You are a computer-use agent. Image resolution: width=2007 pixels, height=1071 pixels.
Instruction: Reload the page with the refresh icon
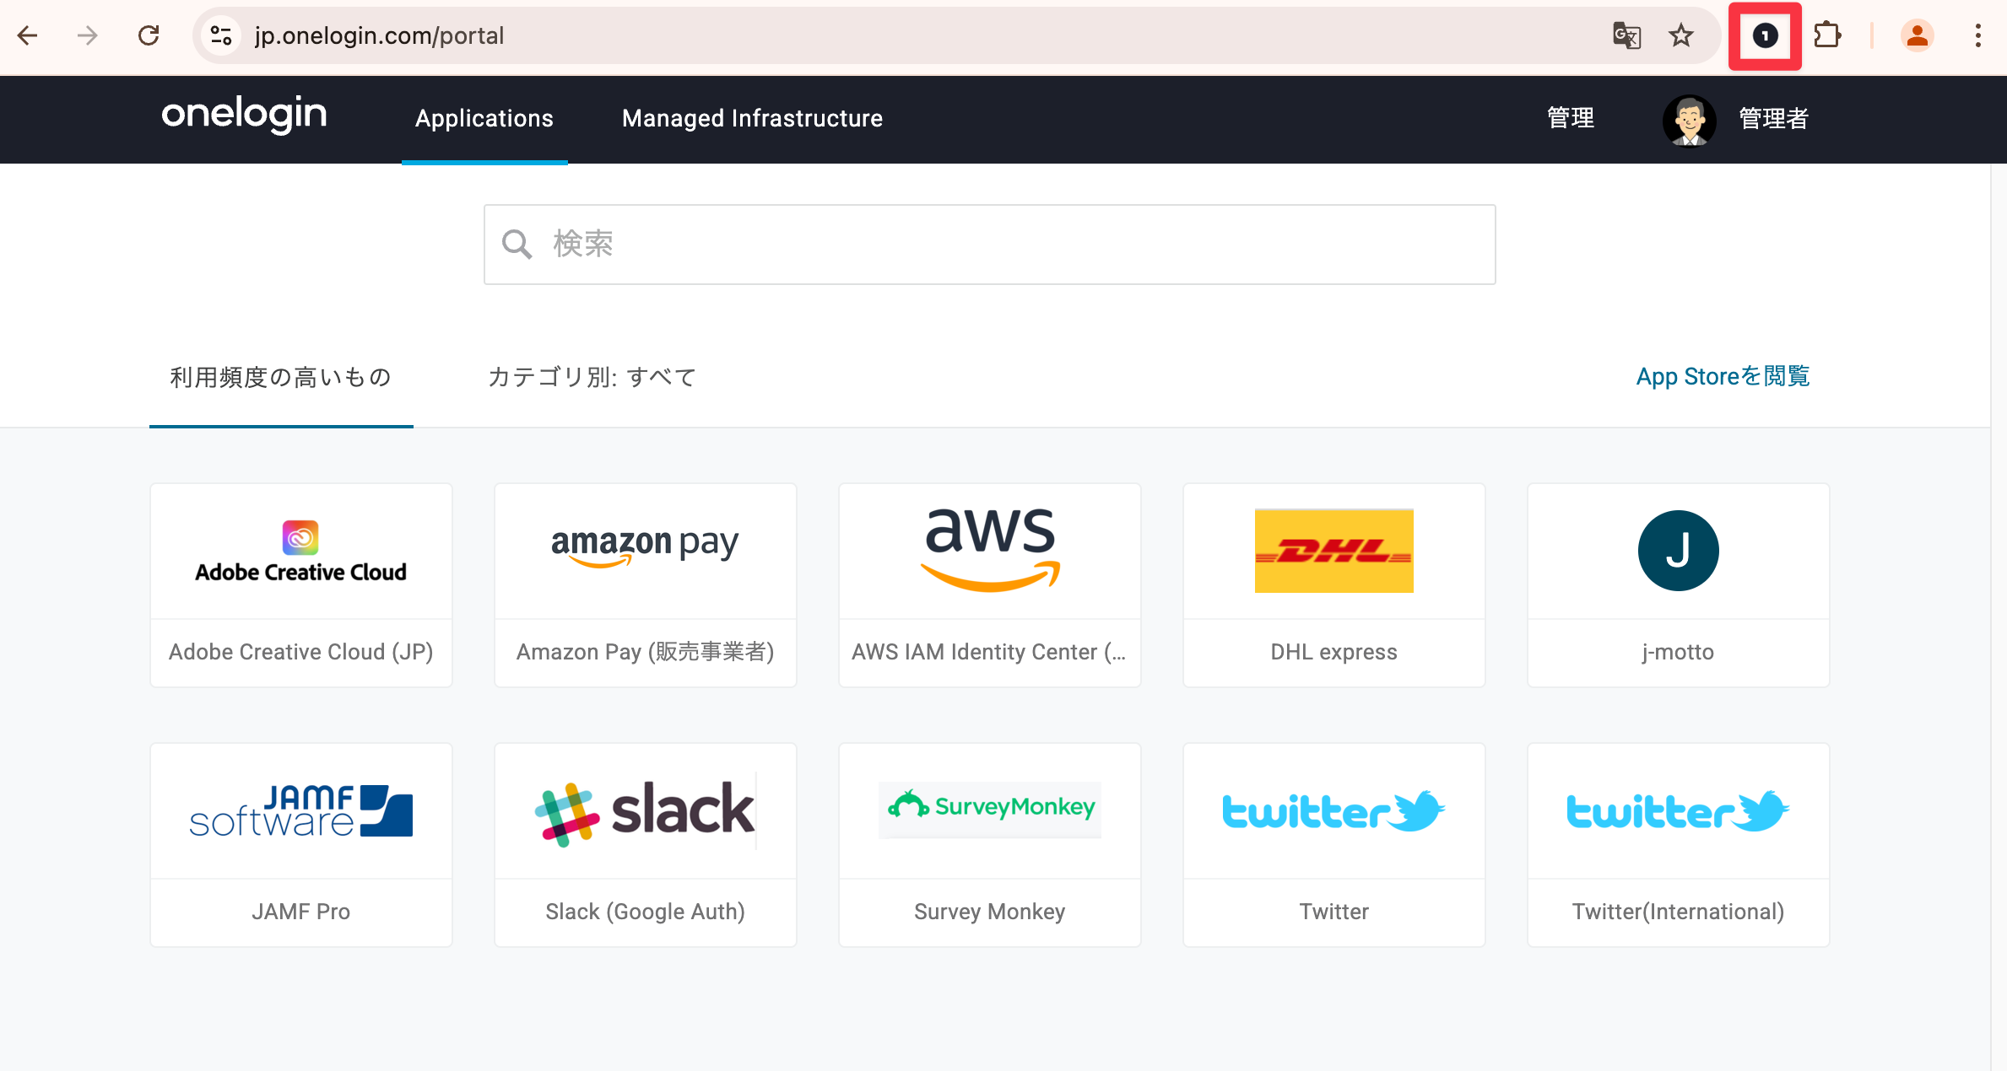point(149,35)
